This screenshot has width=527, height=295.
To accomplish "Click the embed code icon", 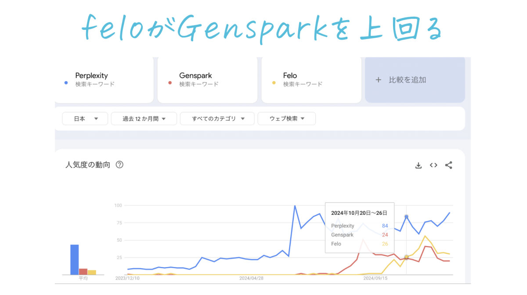I will click(x=433, y=165).
